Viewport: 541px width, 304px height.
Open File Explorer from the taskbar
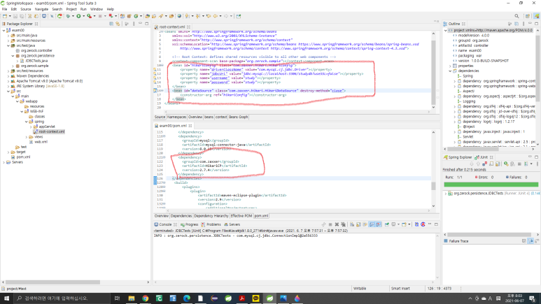[x=132, y=298]
